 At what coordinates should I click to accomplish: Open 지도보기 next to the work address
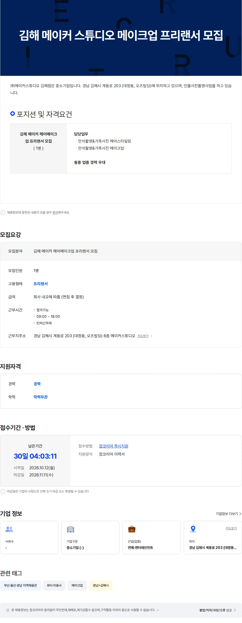[x=143, y=336]
